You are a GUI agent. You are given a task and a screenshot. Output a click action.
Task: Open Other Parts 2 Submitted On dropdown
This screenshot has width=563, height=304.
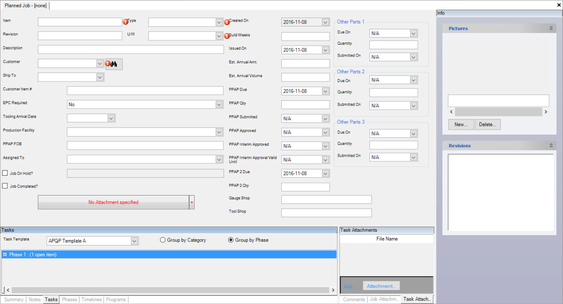pos(413,105)
